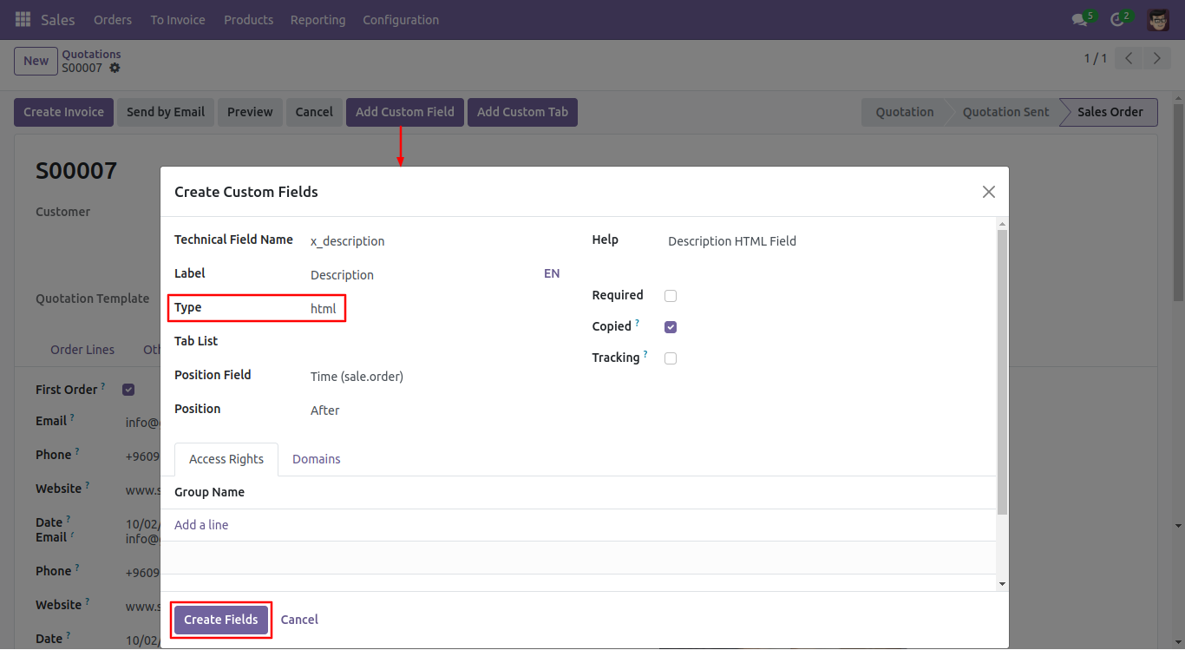Click the Add Custom Tab button
Viewport: 1185px width, 650px height.
pyautogui.click(x=522, y=112)
